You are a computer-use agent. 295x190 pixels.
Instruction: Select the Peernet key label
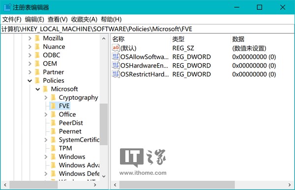pyautogui.click(x=70, y=131)
